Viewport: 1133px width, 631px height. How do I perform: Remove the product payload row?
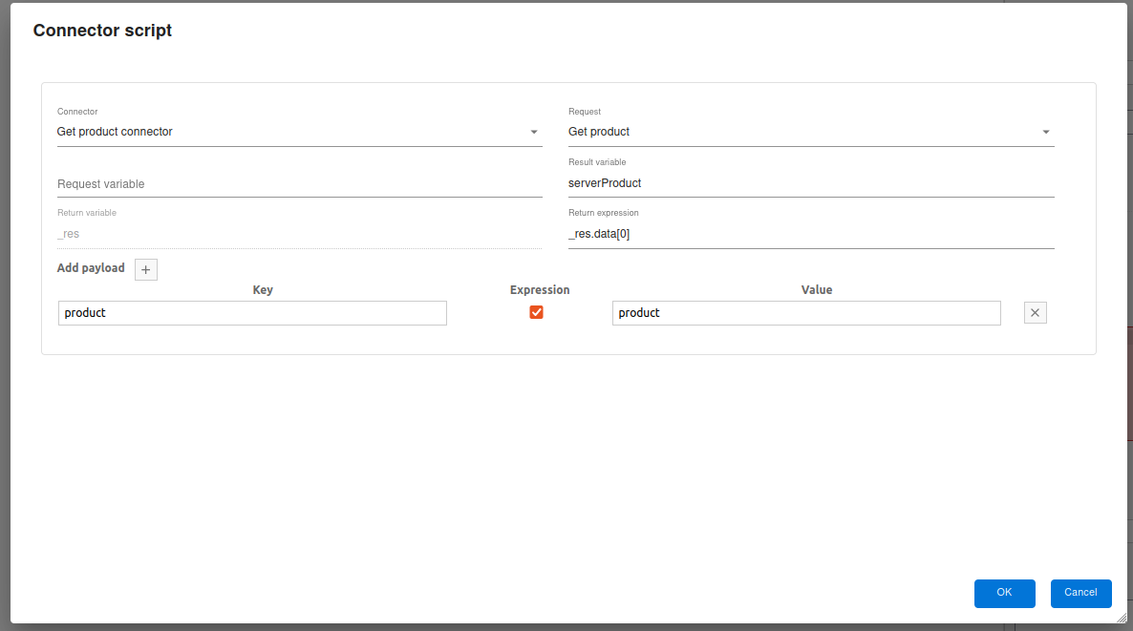pos(1035,313)
